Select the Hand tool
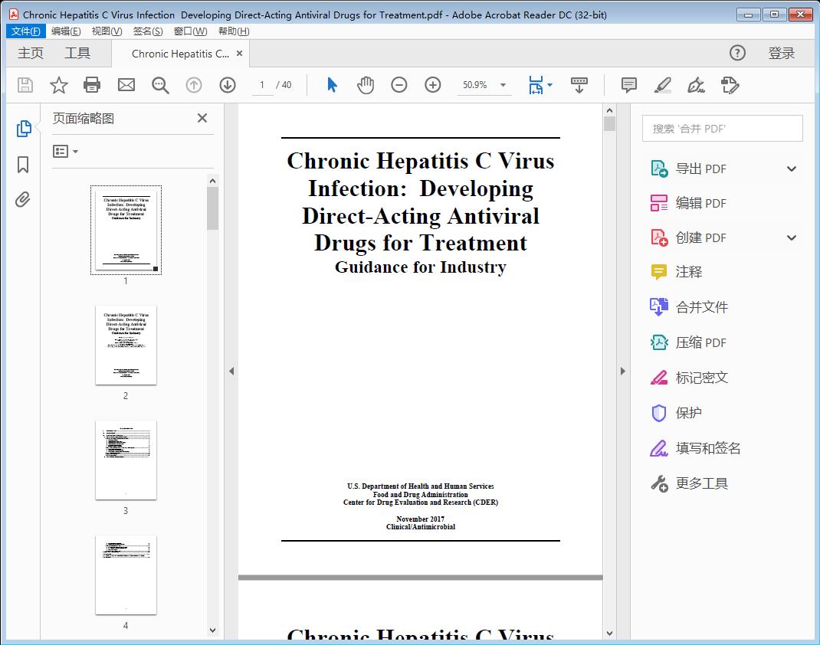The height and width of the screenshot is (645, 820). click(366, 85)
